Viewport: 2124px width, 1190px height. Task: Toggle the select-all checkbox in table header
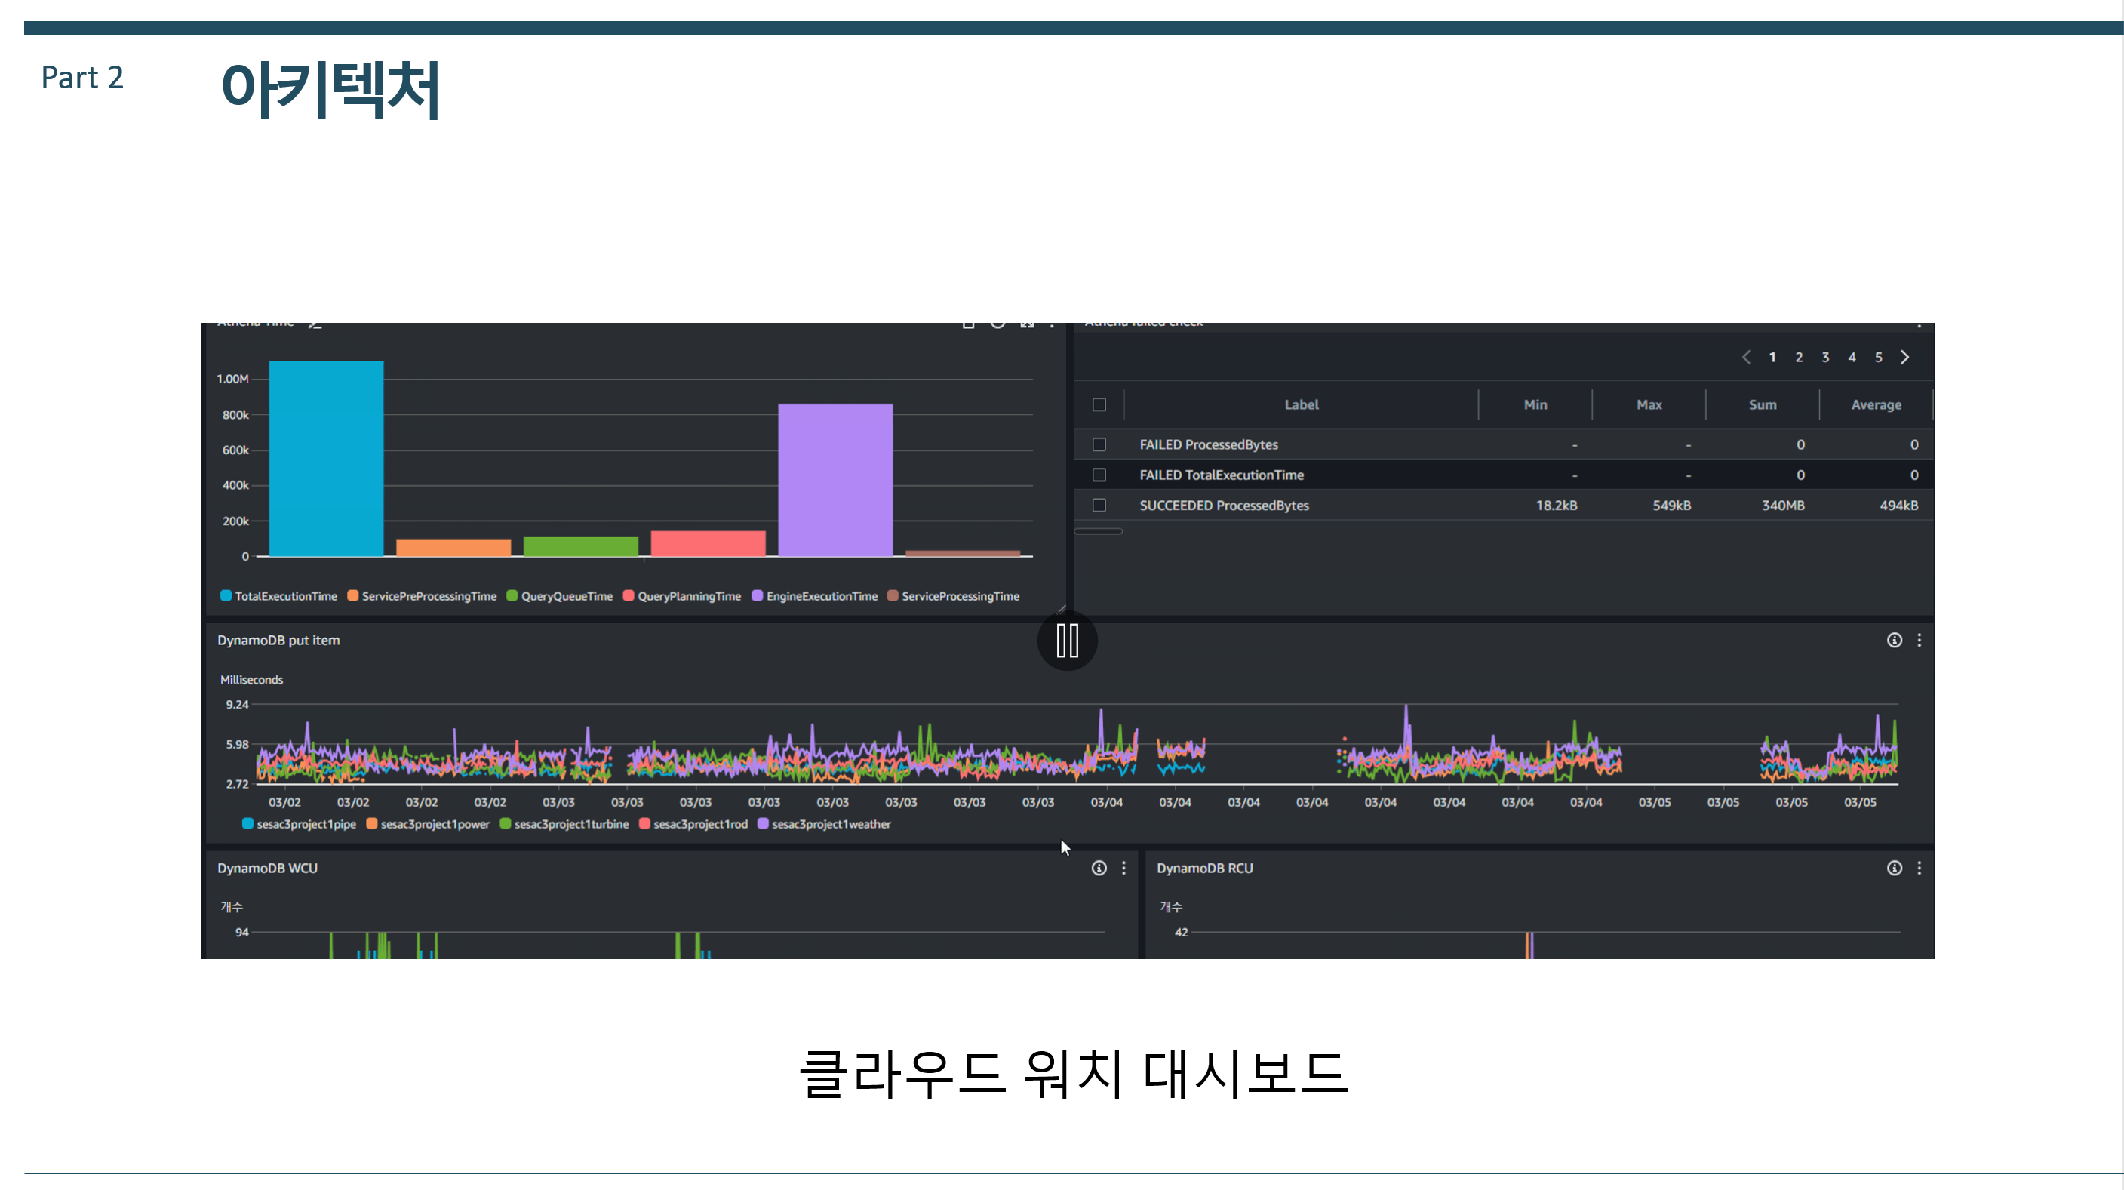coord(1099,405)
